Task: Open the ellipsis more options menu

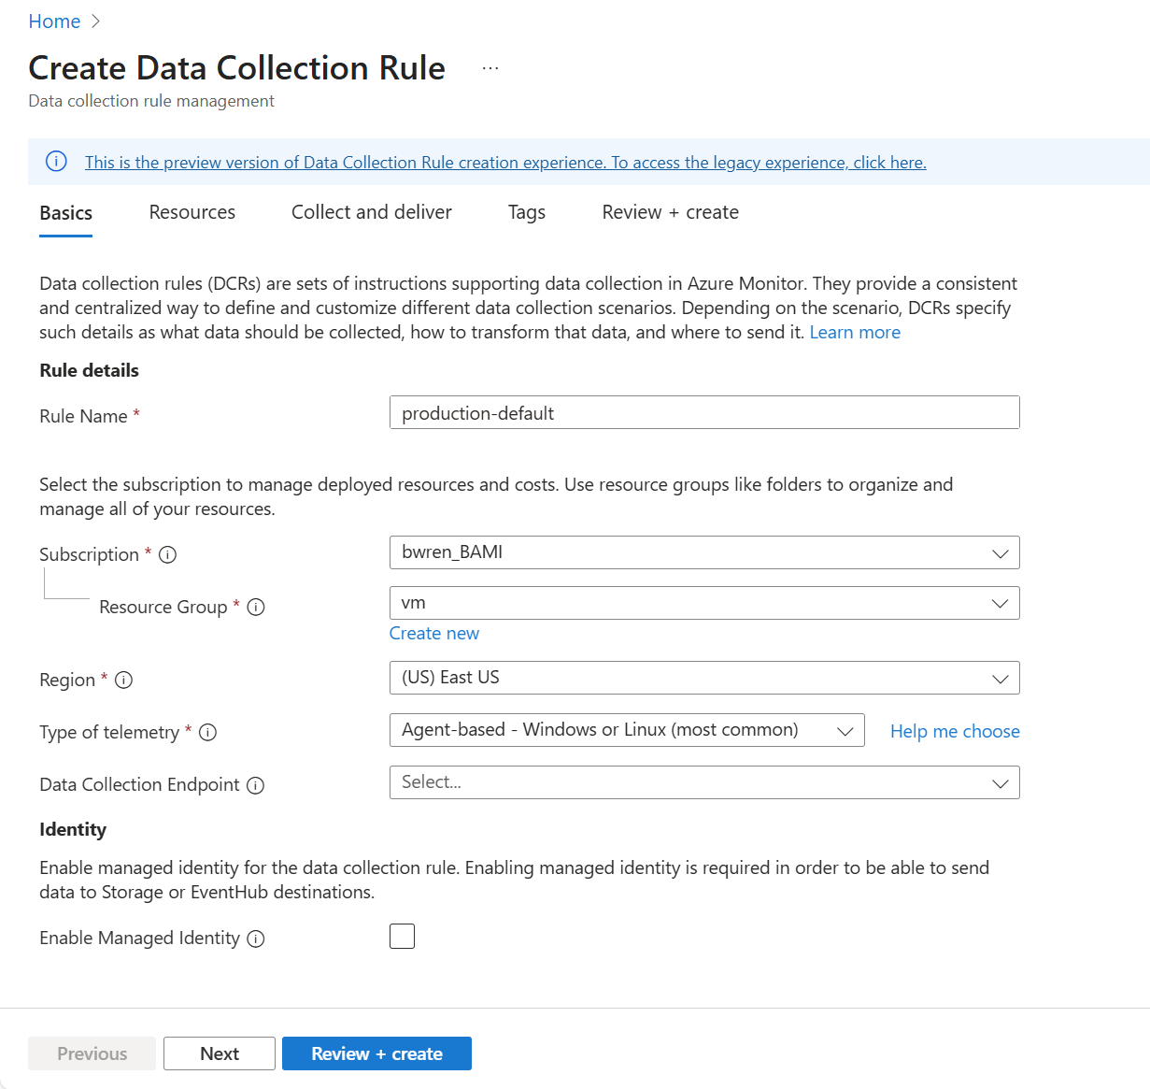Action: (490, 68)
